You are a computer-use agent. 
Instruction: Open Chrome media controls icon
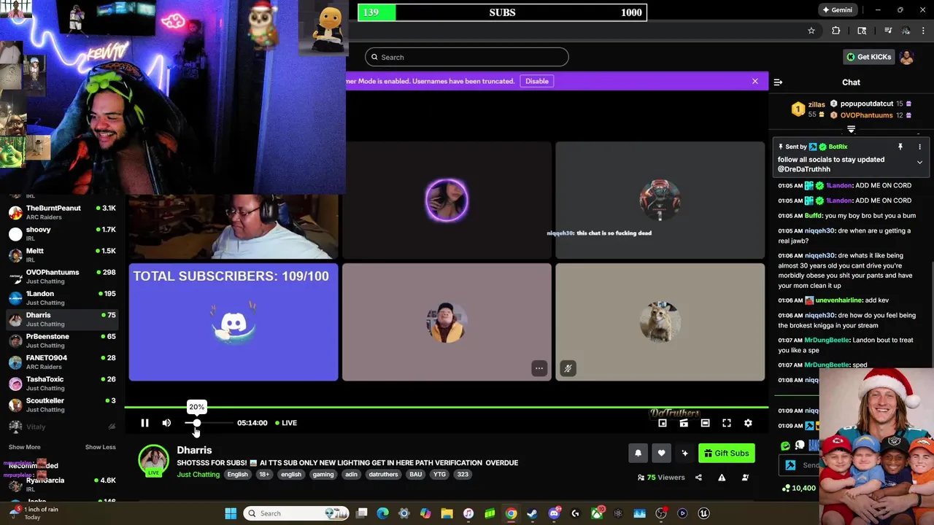pos(888,31)
